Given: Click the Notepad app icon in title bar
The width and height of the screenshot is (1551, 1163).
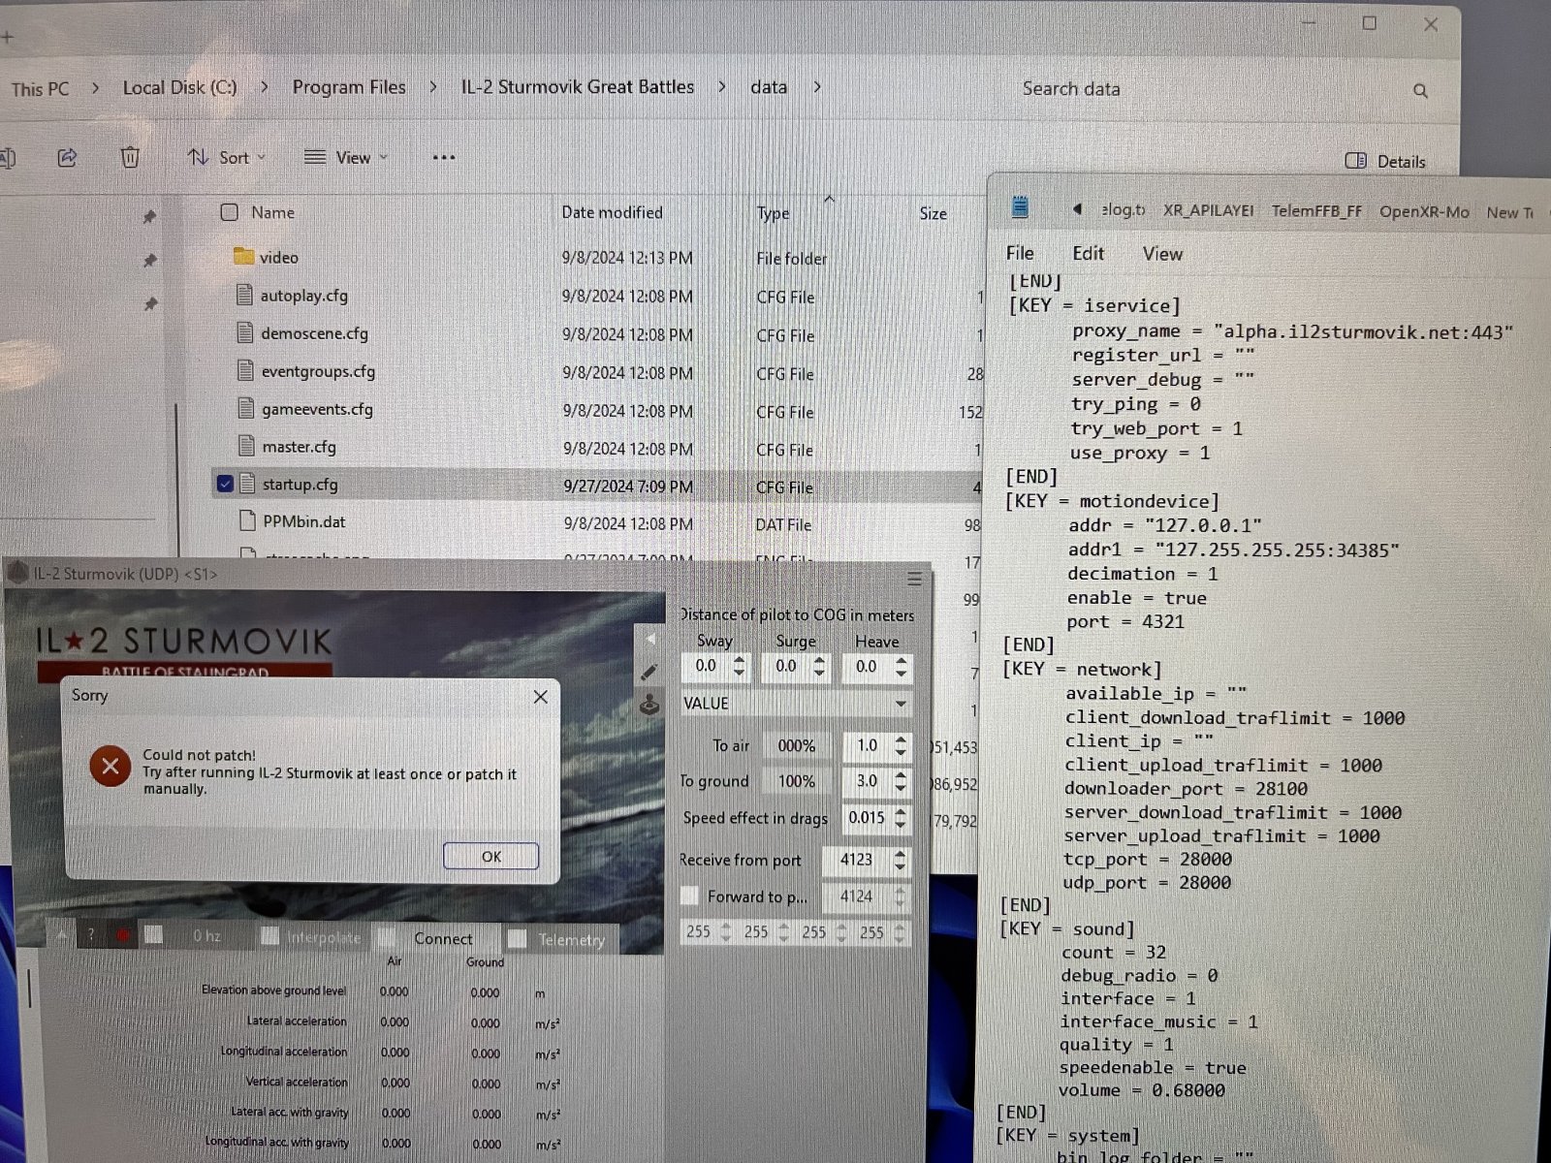Looking at the screenshot, I should pyautogui.click(x=1020, y=207).
